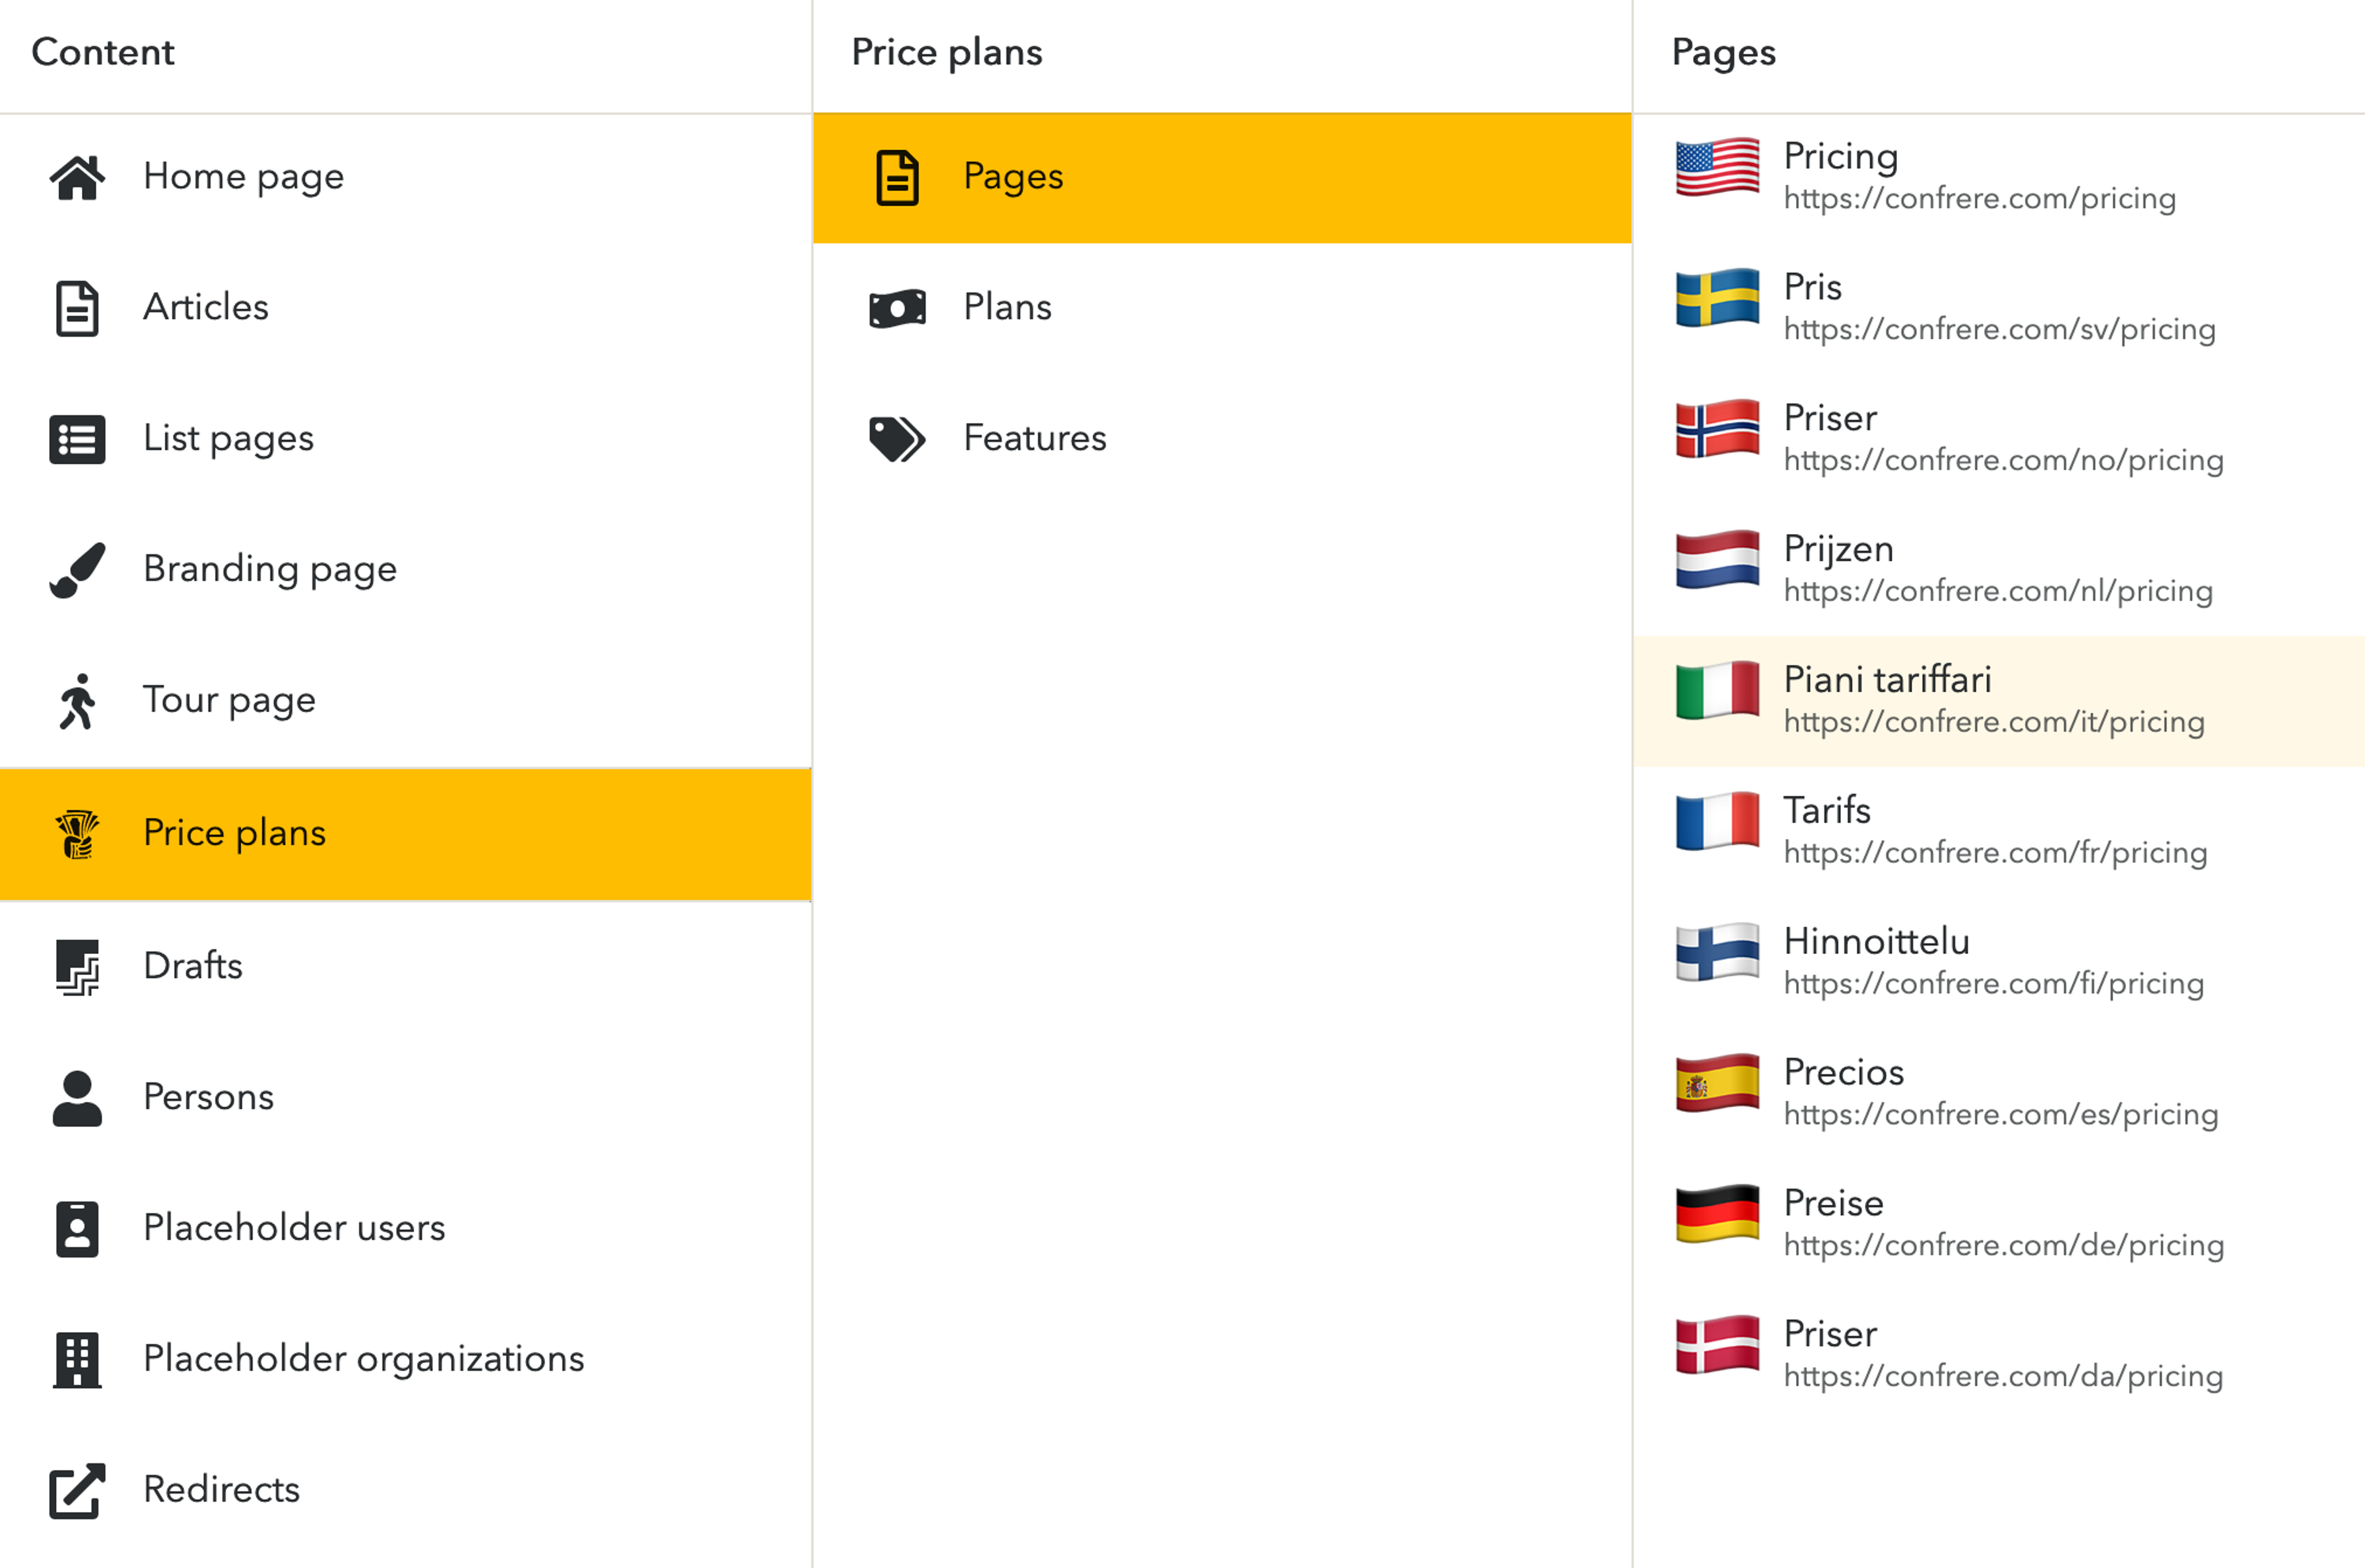This screenshot has width=2365, height=1568.
Task: Click the ID badge Placeholder users icon
Action: pyautogui.click(x=77, y=1228)
